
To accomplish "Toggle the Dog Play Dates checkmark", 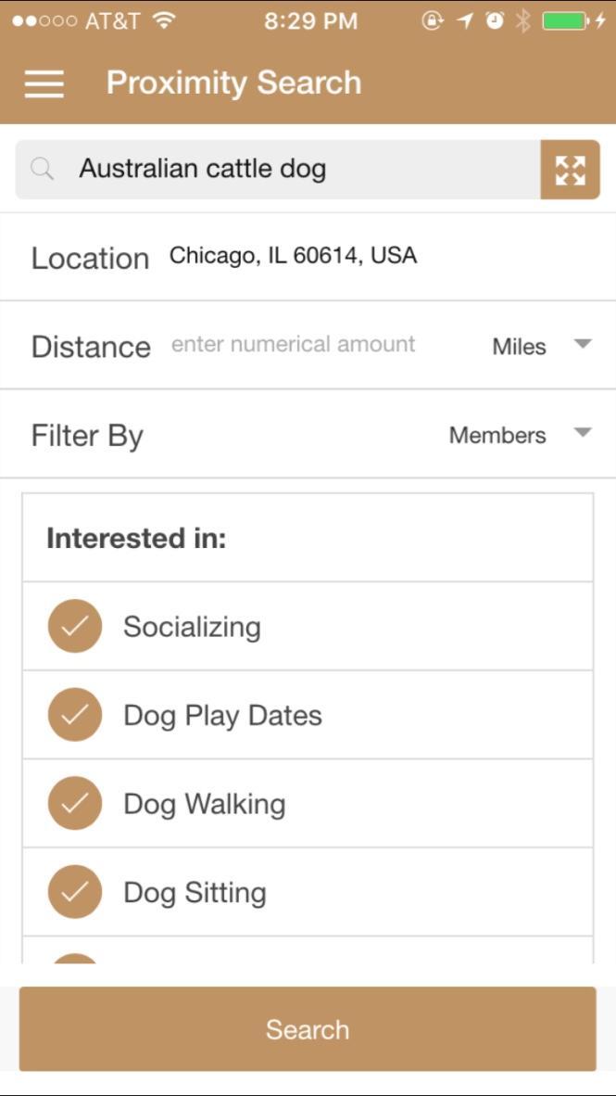I will [74, 714].
